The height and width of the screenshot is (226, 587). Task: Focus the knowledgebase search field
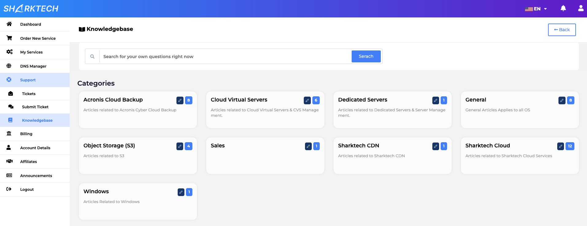[x=226, y=57]
